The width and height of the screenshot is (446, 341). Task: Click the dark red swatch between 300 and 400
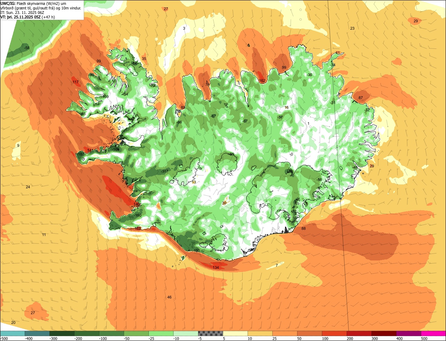pos(384,334)
